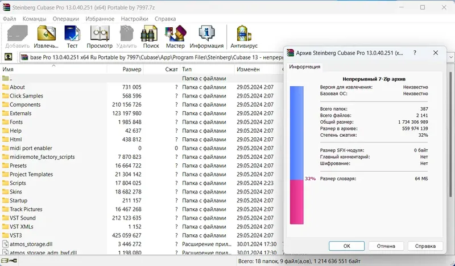Screen dimensions: 455x266
Task: Open the Избранное menu
Action: tap(100, 19)
